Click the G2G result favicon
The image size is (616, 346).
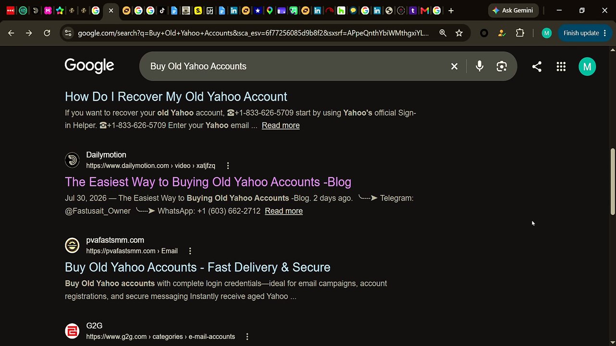(72, 331)
